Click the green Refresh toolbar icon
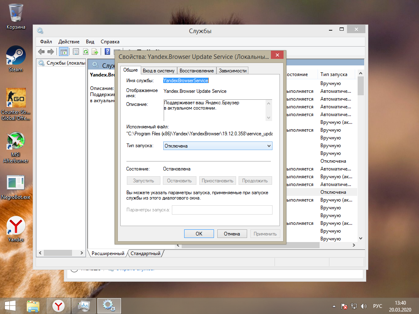Screen dimensions: 419x314 86,52
